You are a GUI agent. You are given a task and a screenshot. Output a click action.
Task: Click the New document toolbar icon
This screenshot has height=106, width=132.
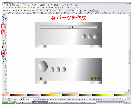pos(4,7)
